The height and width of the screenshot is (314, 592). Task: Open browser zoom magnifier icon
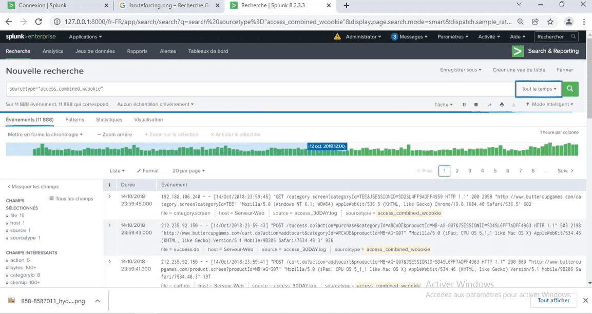(520, 22)
